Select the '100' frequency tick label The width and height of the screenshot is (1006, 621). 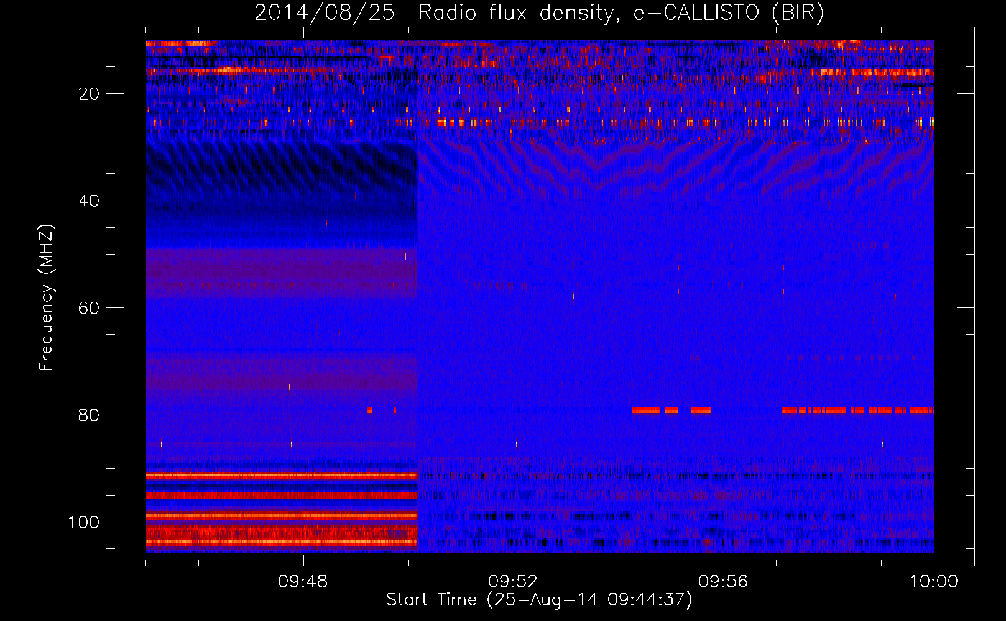click(84, 522)
